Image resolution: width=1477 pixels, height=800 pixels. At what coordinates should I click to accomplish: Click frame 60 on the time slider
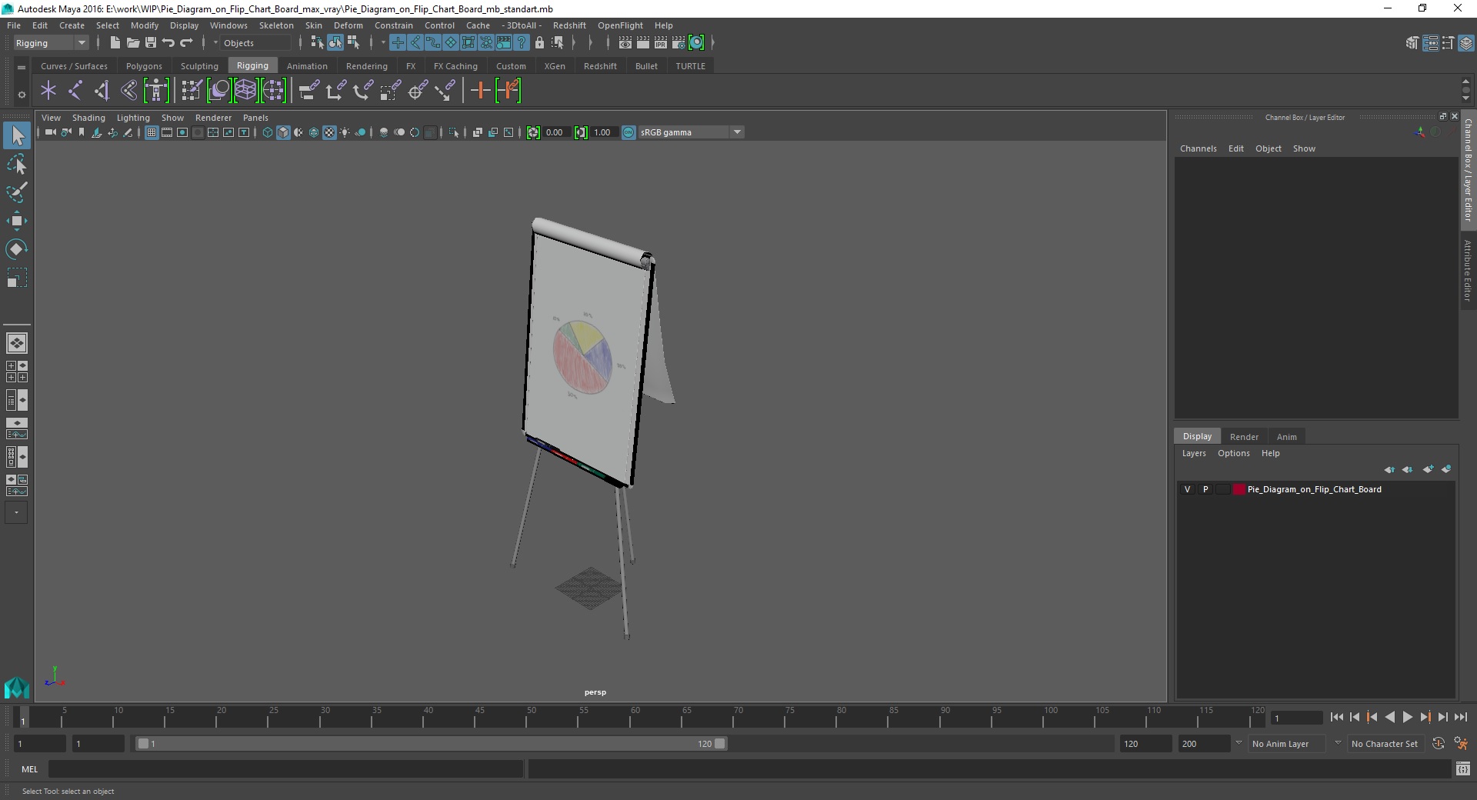(635, 717)
